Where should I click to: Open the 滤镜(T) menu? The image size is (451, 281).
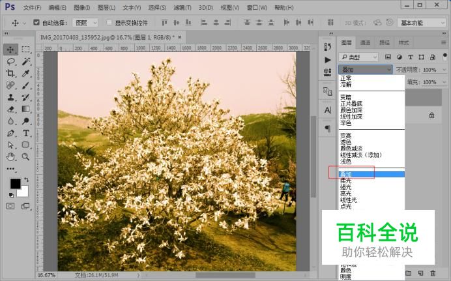pyautogui.click(x=182, y=7)
